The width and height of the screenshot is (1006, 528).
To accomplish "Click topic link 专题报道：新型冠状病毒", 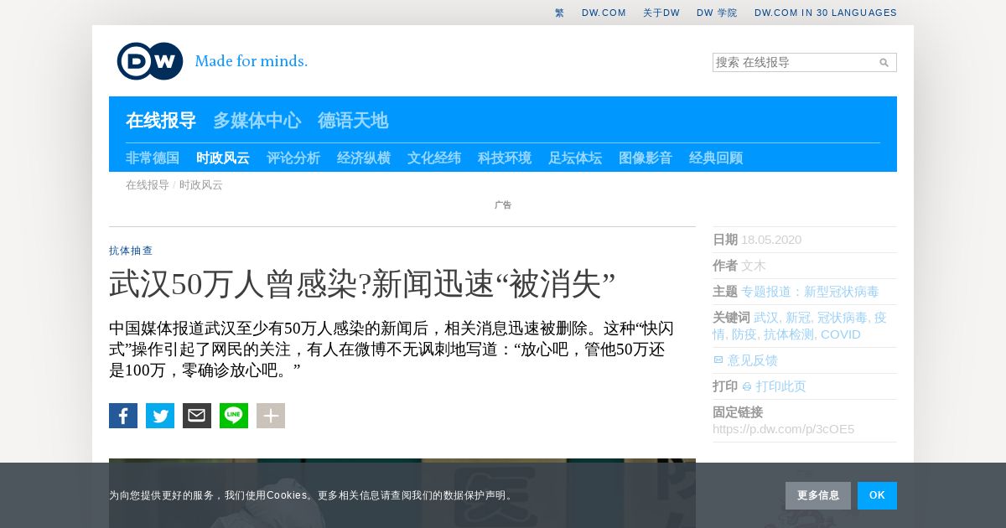I will (x=810, y=292).
